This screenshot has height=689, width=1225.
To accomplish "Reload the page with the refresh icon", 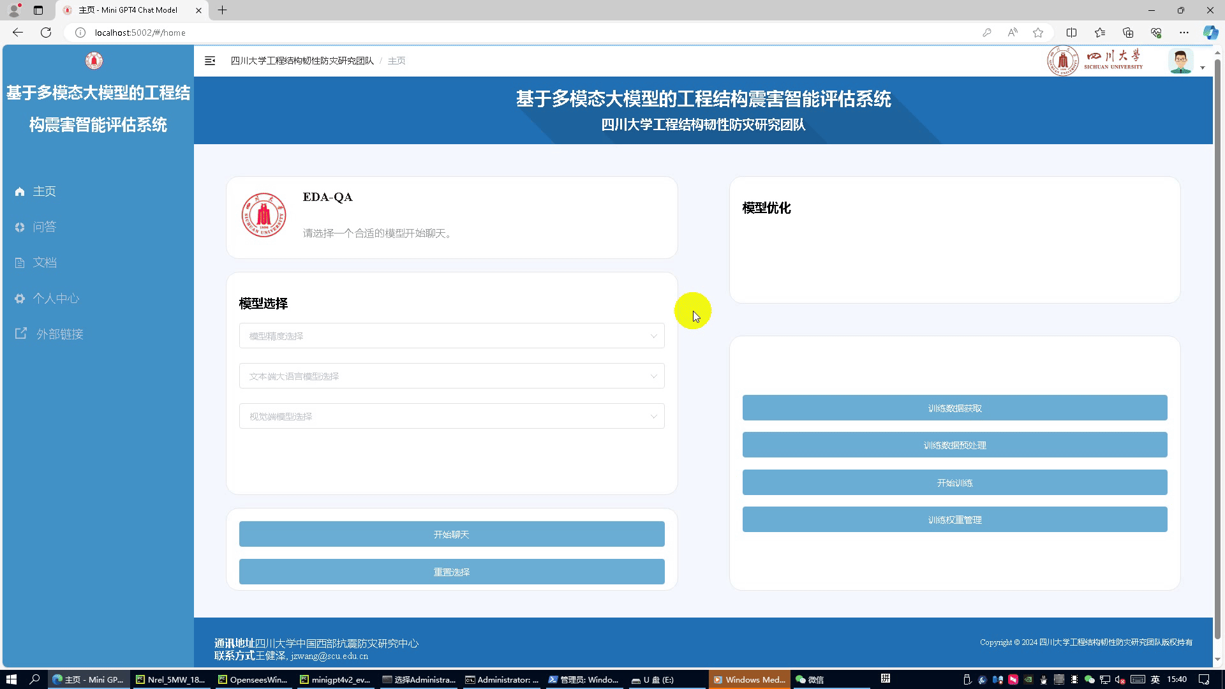I will (x=46, y=33).
